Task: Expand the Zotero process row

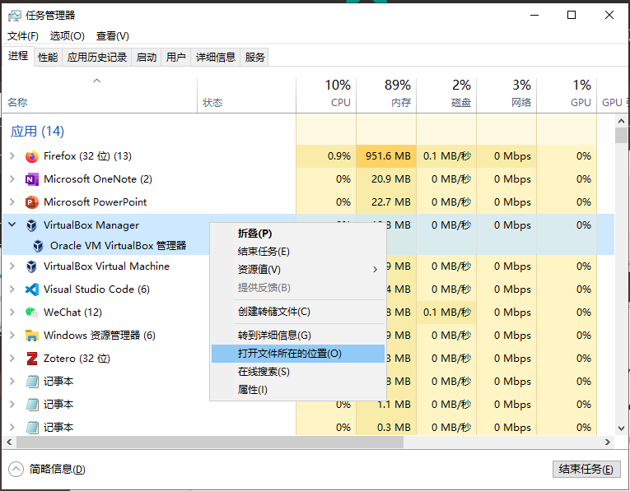Action: 12,359
